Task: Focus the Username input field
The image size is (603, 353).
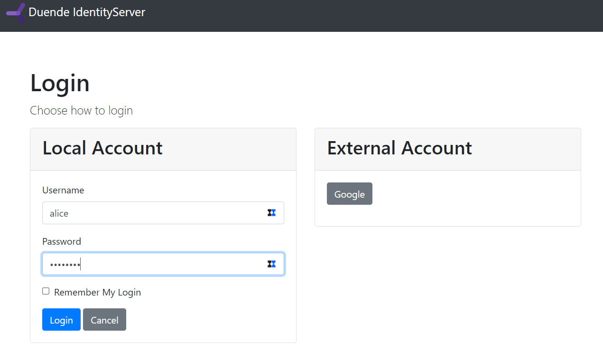Action: click(163, 213)
